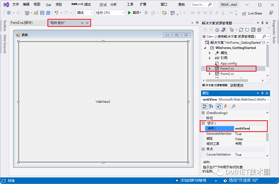
Task: Switch to the 获取更改 tab
Action: tap(236, 85)
